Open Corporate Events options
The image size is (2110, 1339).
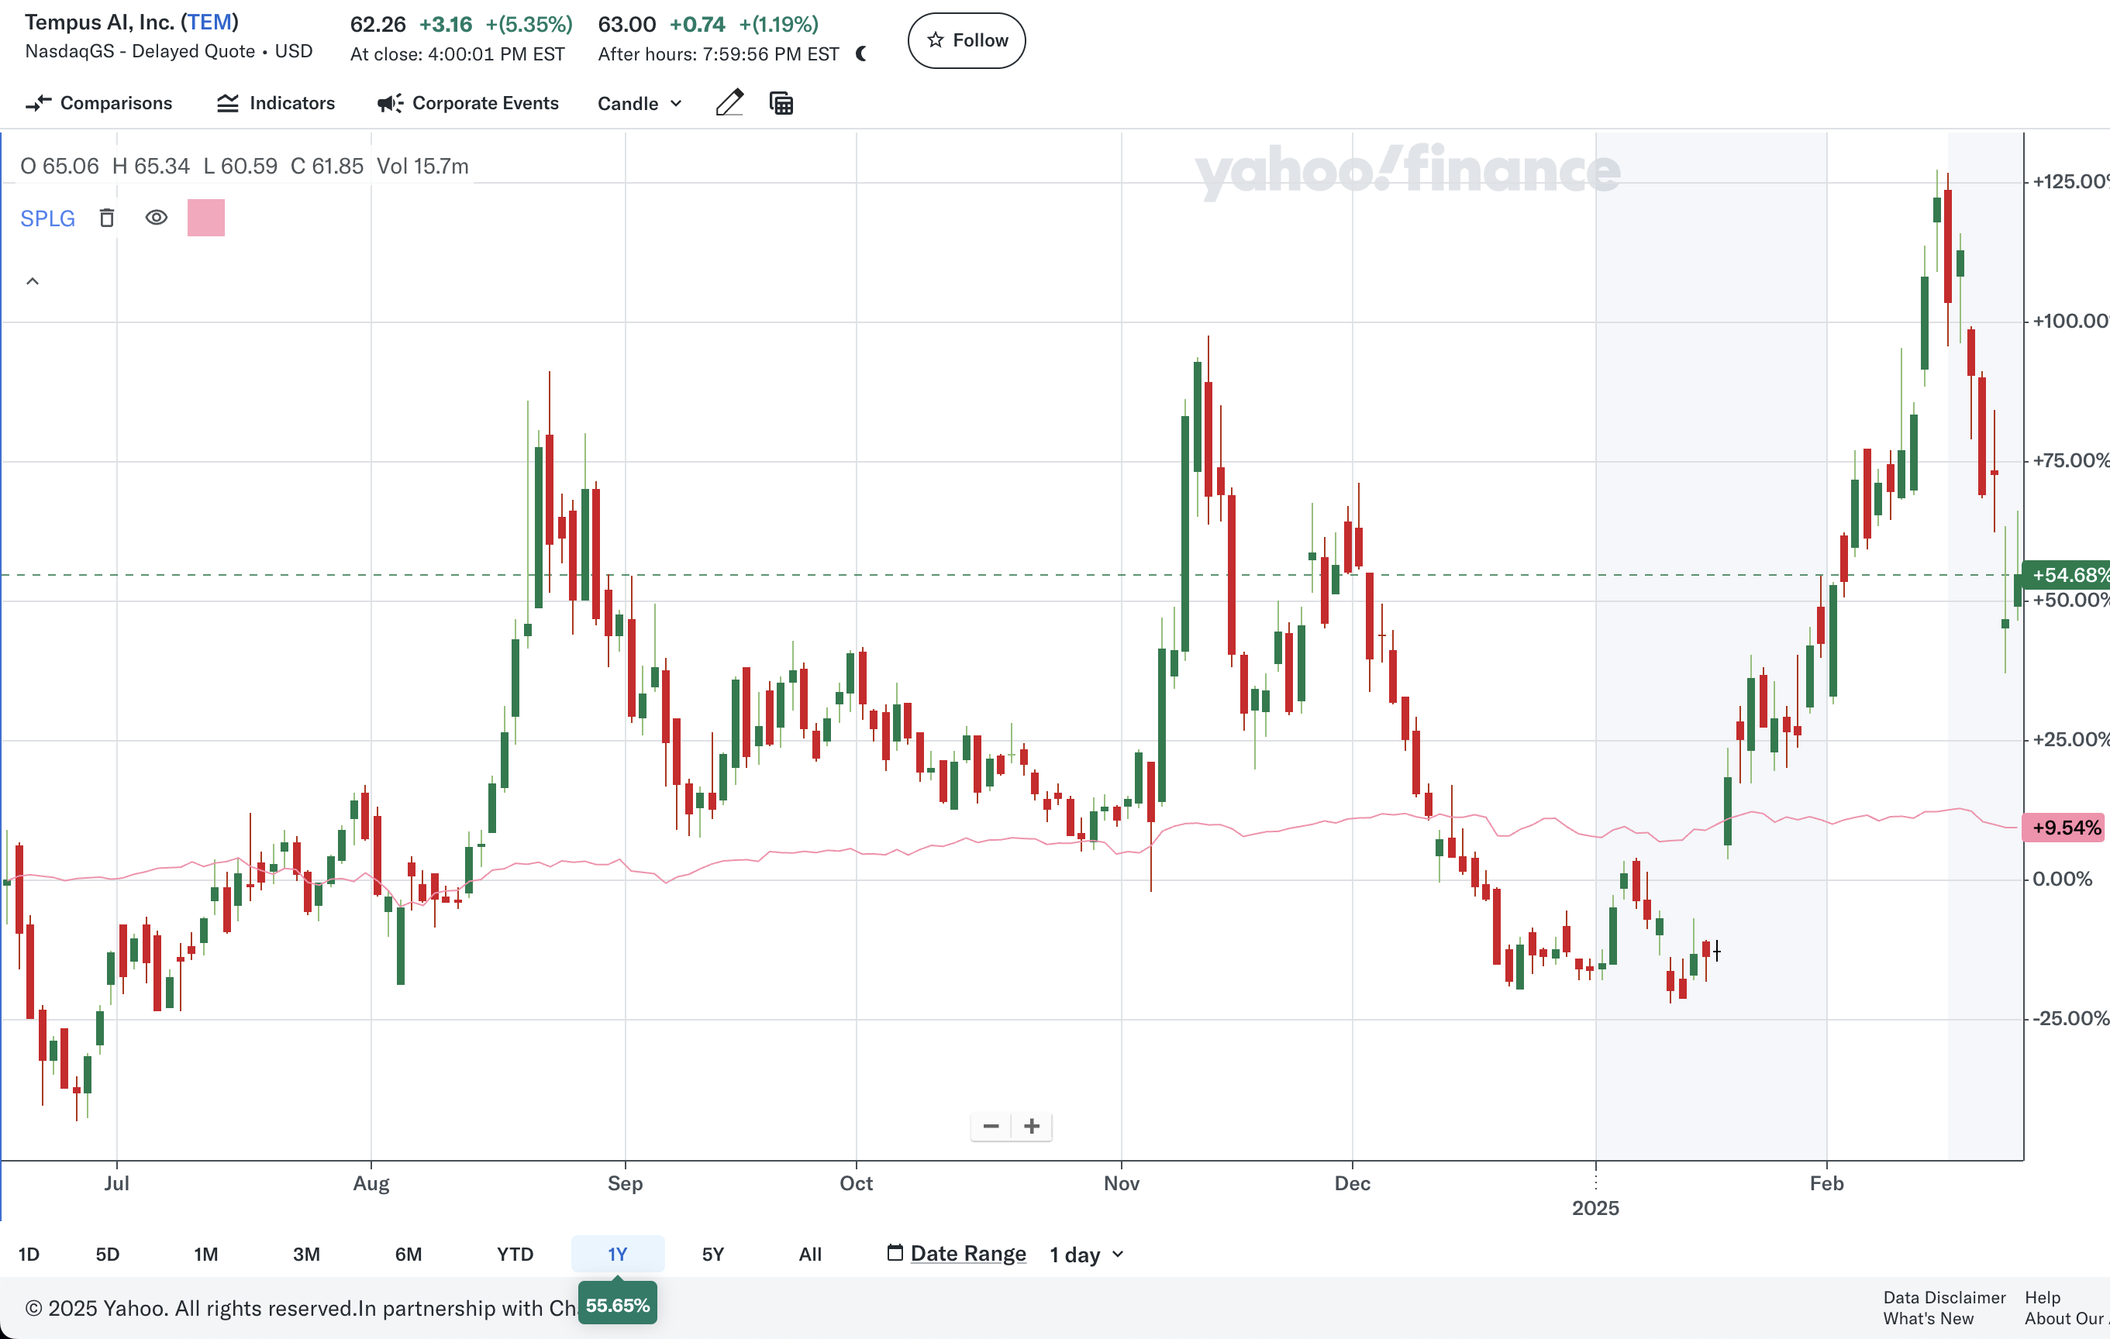[x=468, y=103]
